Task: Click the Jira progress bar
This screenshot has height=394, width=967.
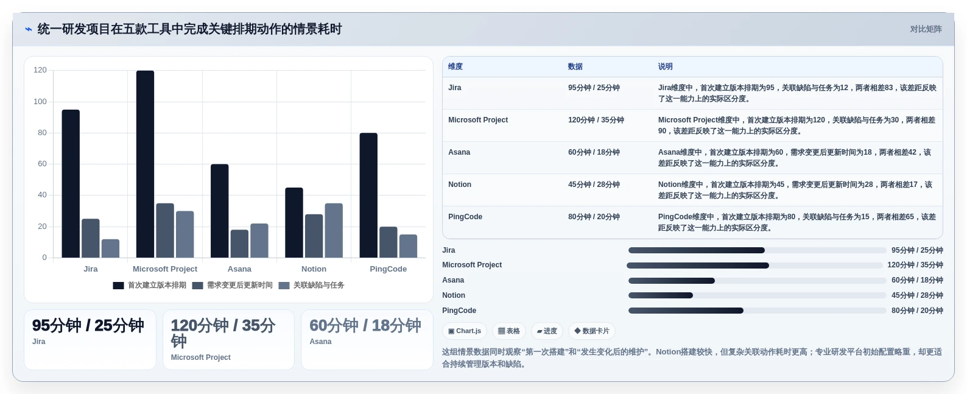Action: click(x=757, y=250)
